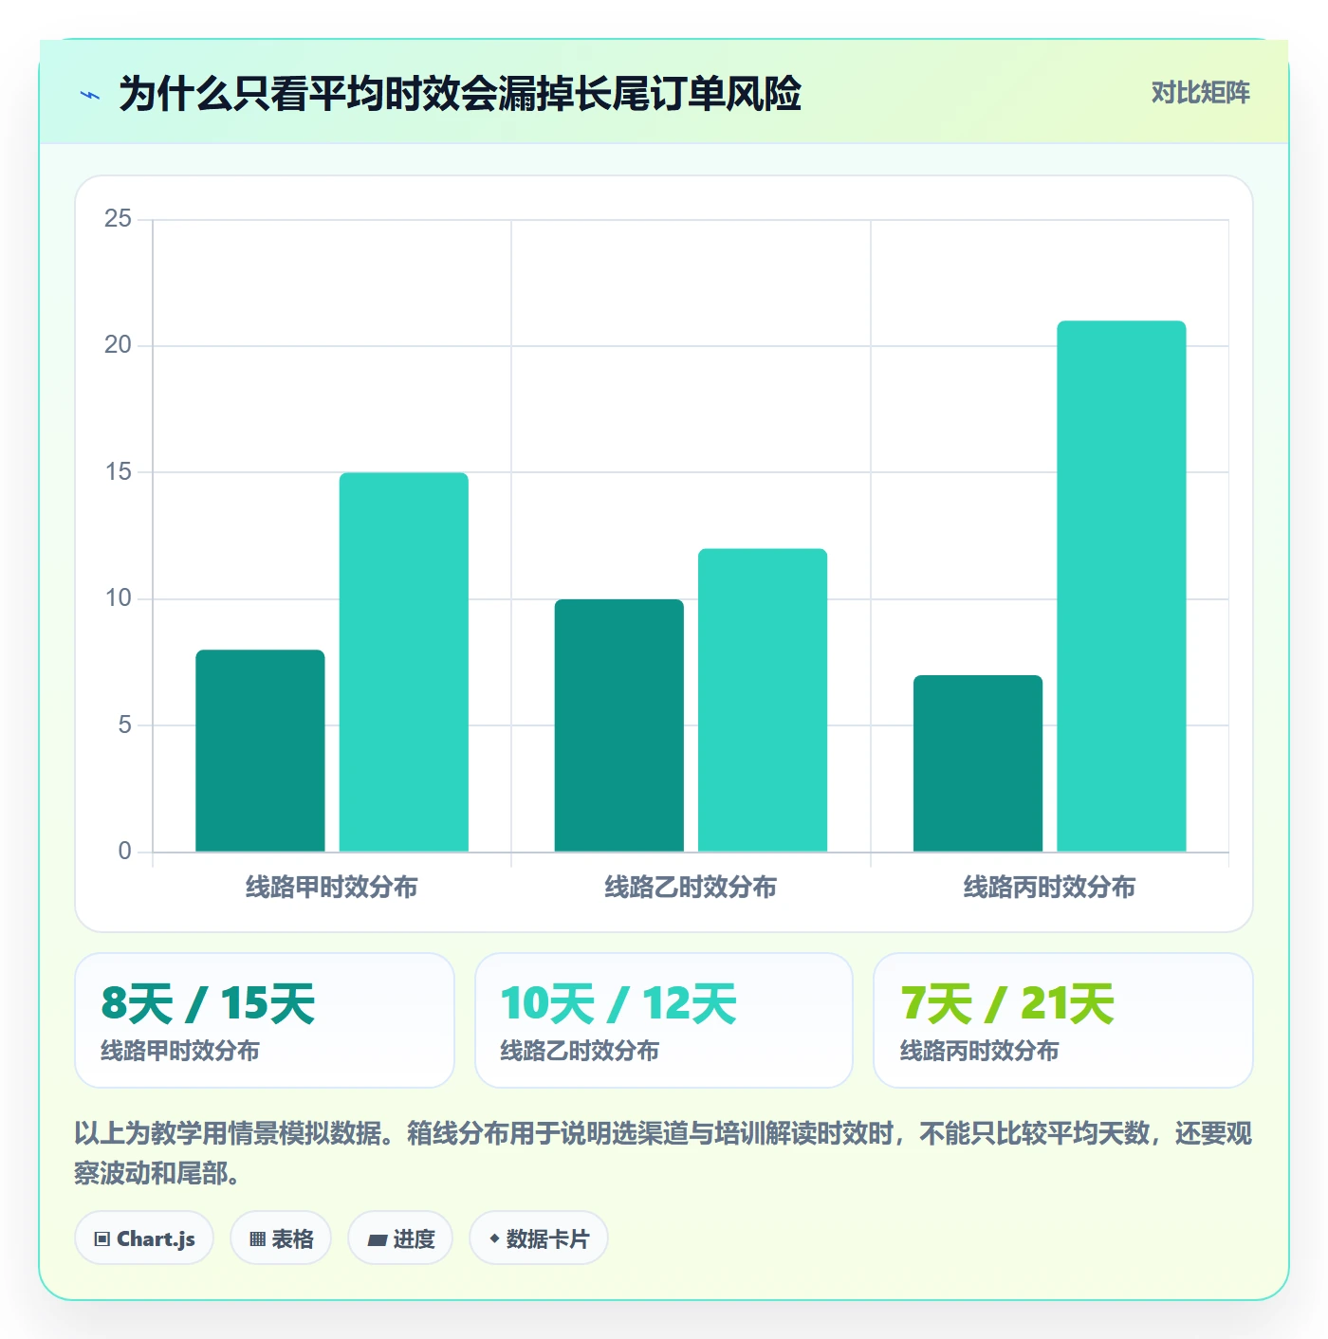Click the stat value 8天 / 15天
1328x1339 pixels.
point(208,1004)
